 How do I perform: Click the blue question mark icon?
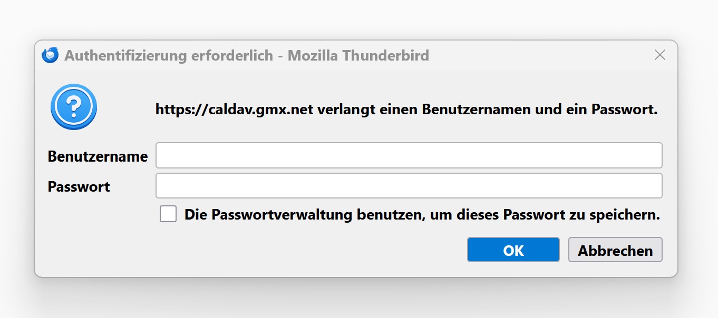click(74, 107)
